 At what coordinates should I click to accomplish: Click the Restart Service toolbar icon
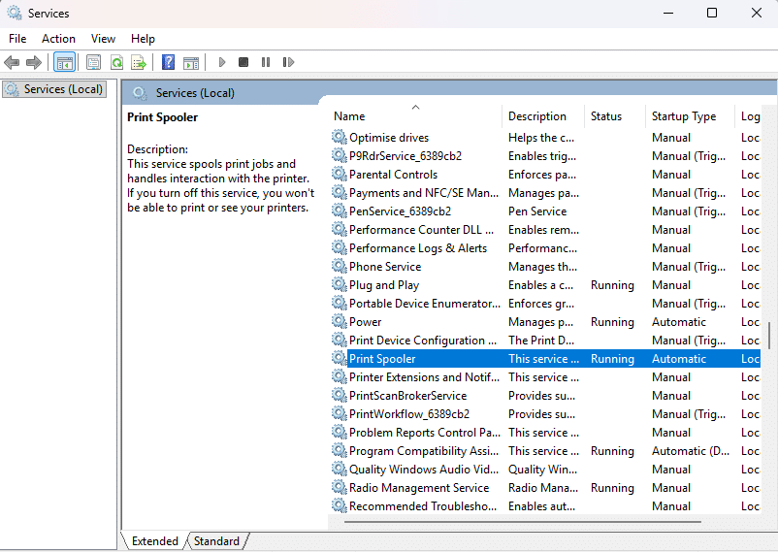pyautogui.click(x=288, y=62)
